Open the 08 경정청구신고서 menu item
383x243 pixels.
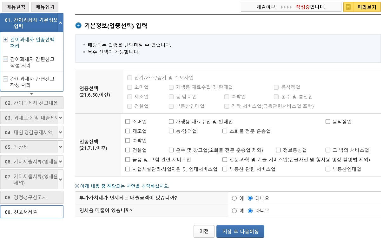(x=32, y=197)
